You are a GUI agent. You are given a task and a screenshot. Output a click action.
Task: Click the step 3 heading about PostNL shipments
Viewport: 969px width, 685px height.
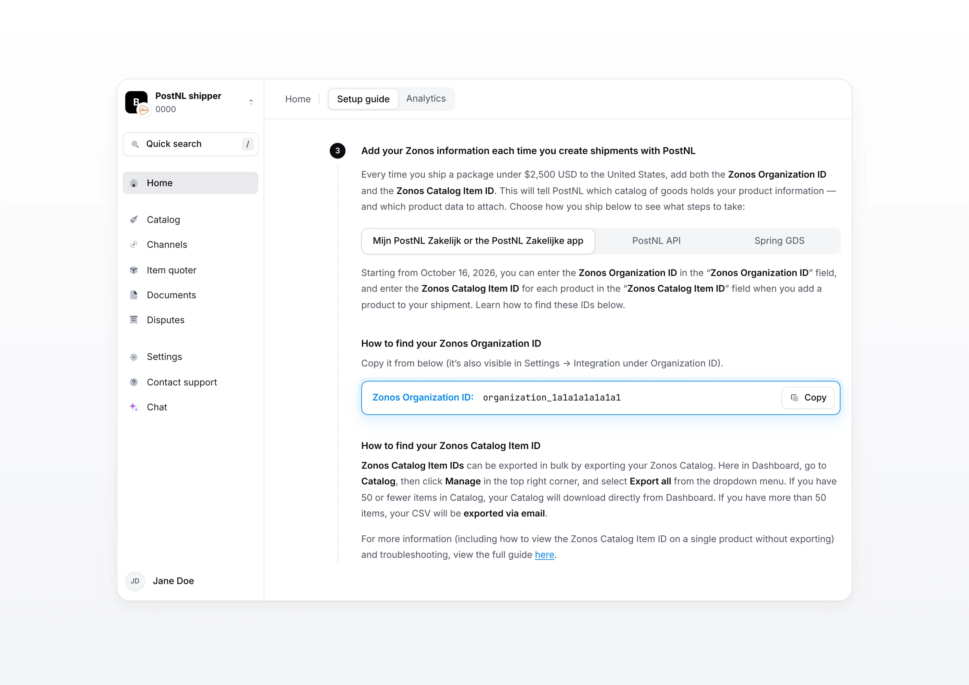click(x=528, y=151)
